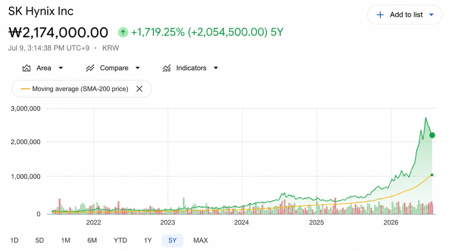Select the 1Y time range
The image size is (450, 251).
pos(148,240)
